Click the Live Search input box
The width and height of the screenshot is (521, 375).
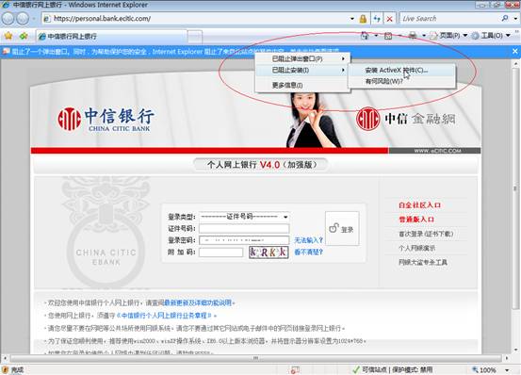[x=450, y=19]
